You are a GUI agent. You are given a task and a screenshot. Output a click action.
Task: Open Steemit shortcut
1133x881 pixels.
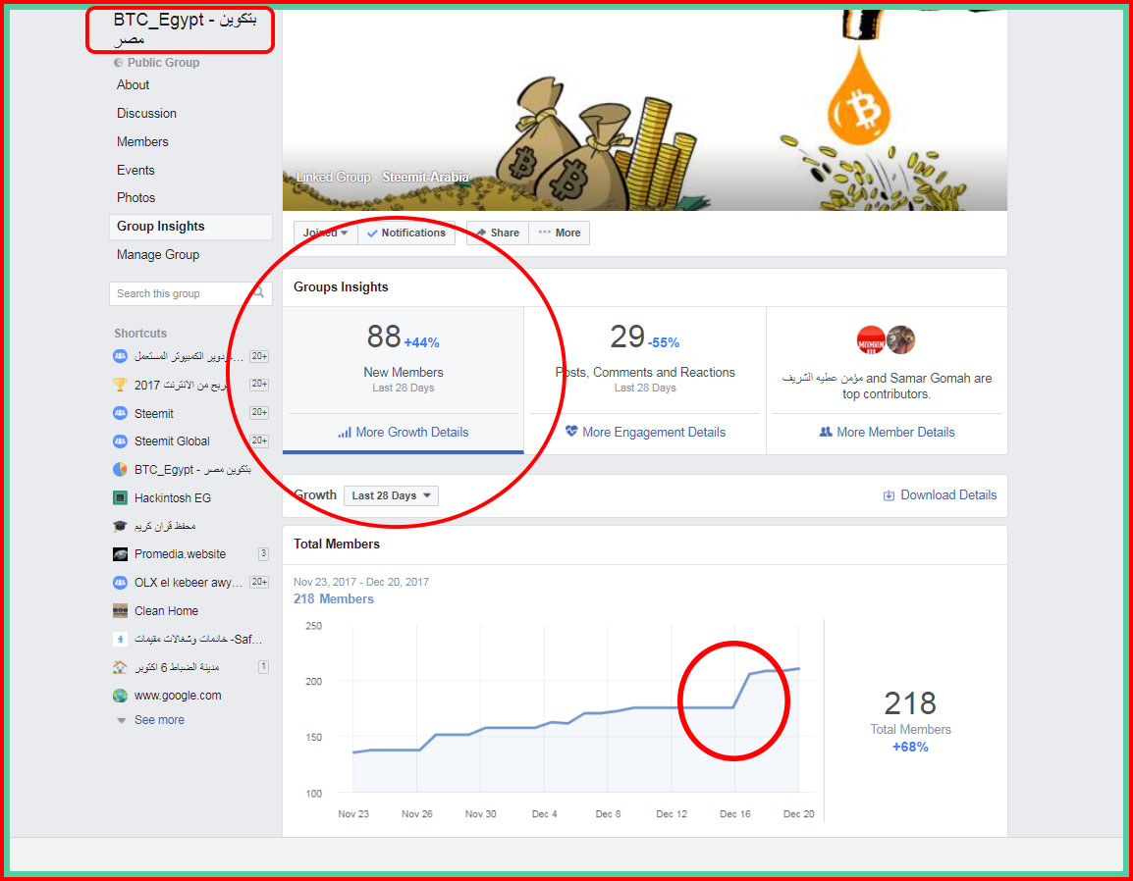coord(154,413)
